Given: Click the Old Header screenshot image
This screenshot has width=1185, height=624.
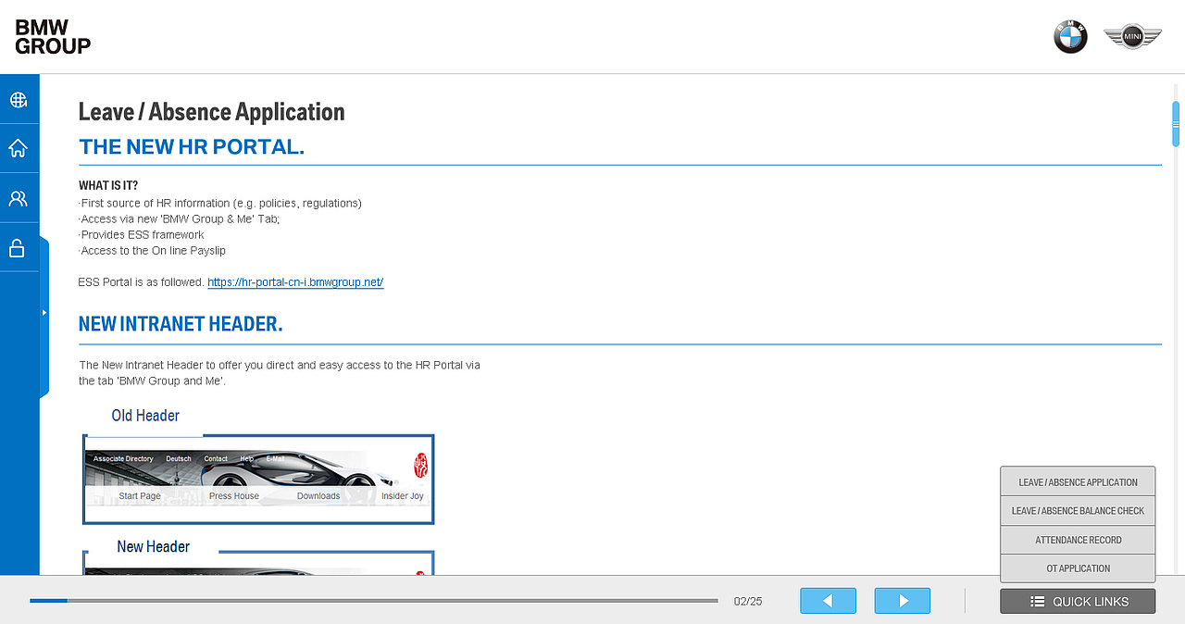Looking at the screenshot, I should tap(258, 480).
